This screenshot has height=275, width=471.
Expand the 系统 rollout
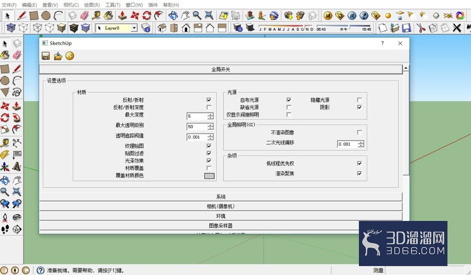point(221,196)
